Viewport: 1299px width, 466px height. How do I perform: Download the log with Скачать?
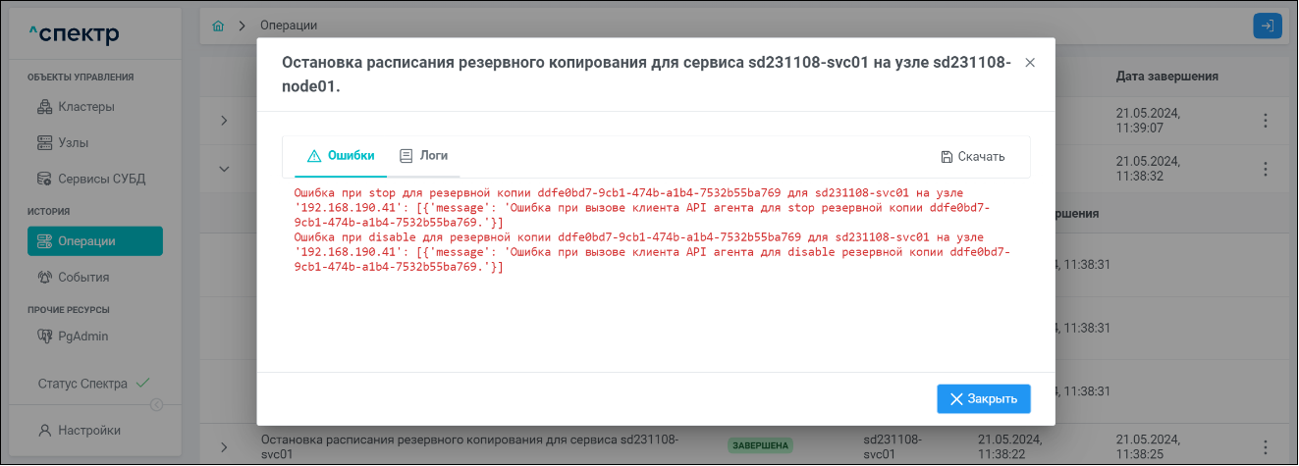pos(972,157)
